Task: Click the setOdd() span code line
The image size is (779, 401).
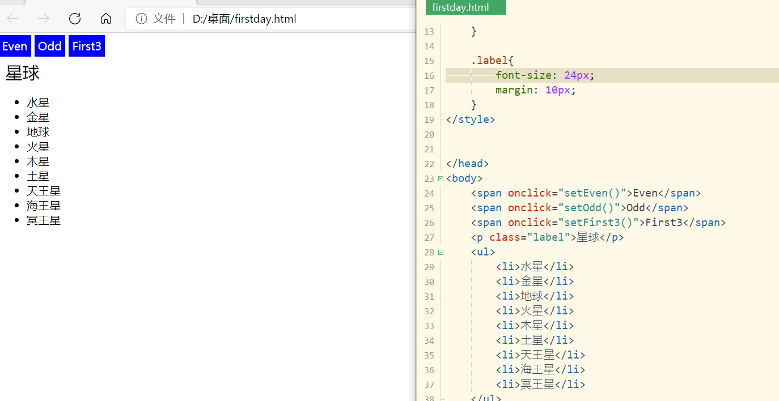Action: coord(579,208)
